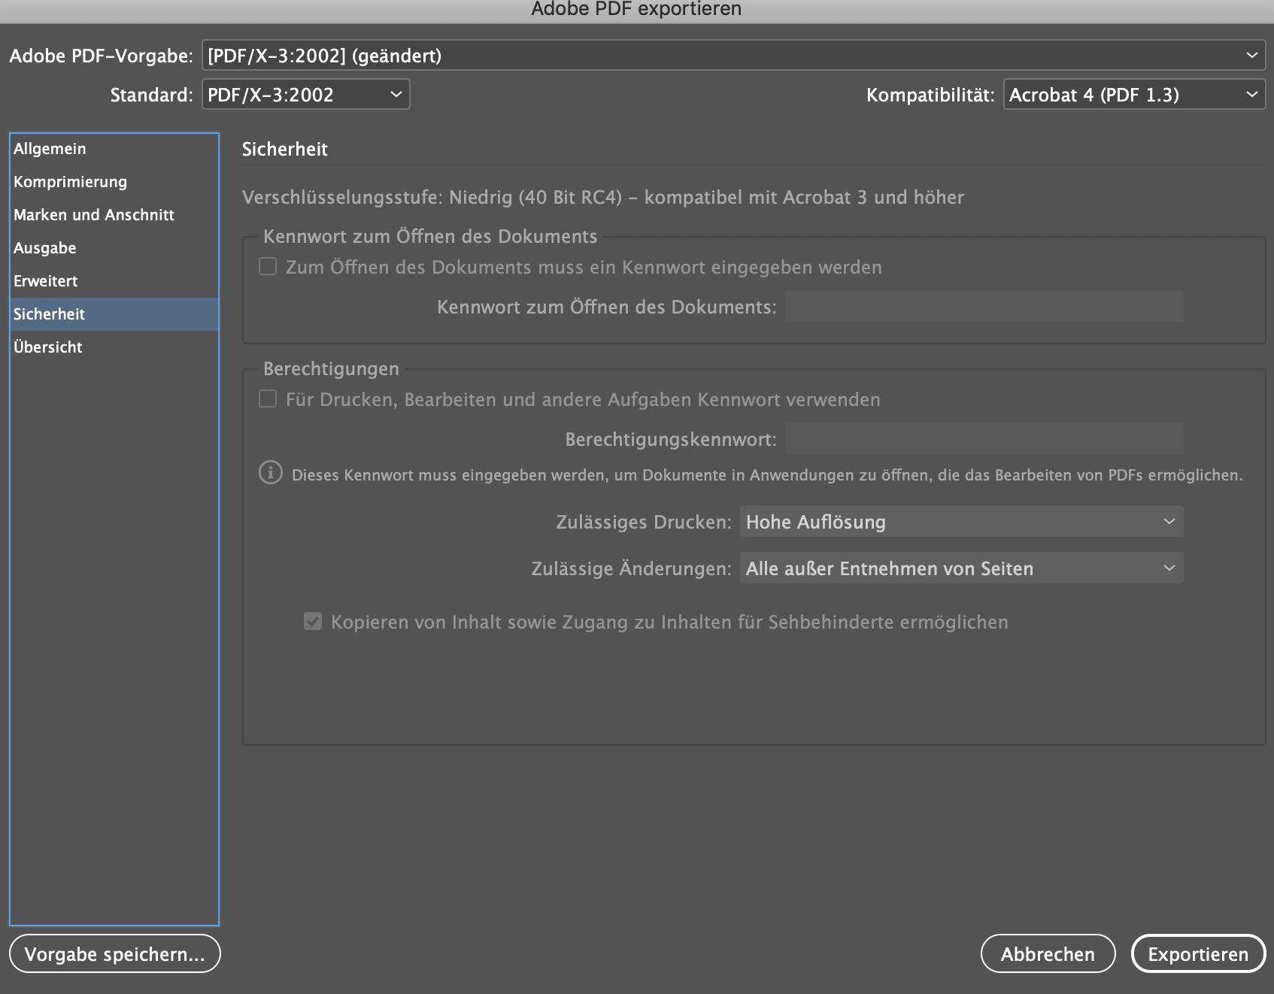Click the Verschlüsselungsstufe Niedrig description text
The height and width of the screenshot is (994, 1274).
(x=603, y=198)
